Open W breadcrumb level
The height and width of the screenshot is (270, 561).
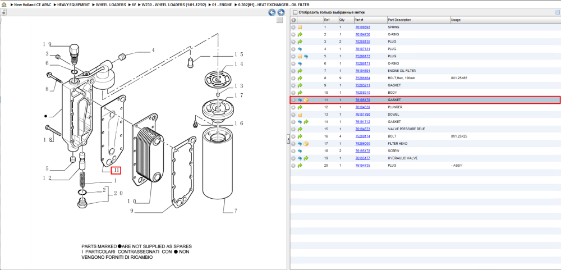pos(134,5)
